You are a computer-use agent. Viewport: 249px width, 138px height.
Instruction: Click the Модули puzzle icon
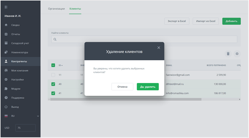[6, 89]
